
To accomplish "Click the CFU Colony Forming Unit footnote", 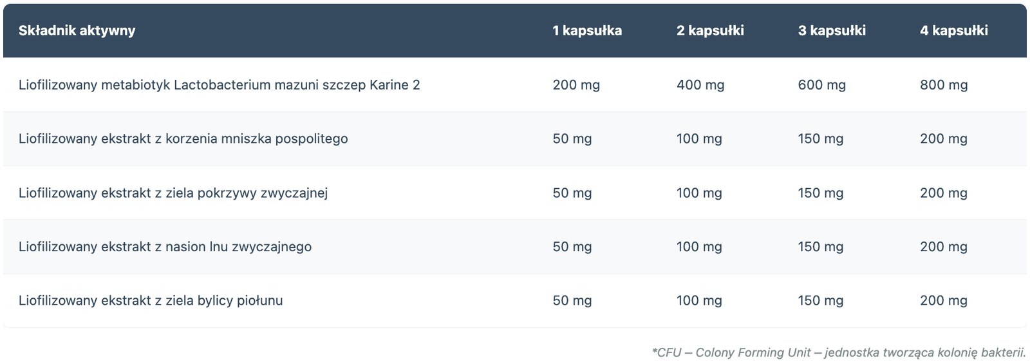I will click(x=838, y=352).
